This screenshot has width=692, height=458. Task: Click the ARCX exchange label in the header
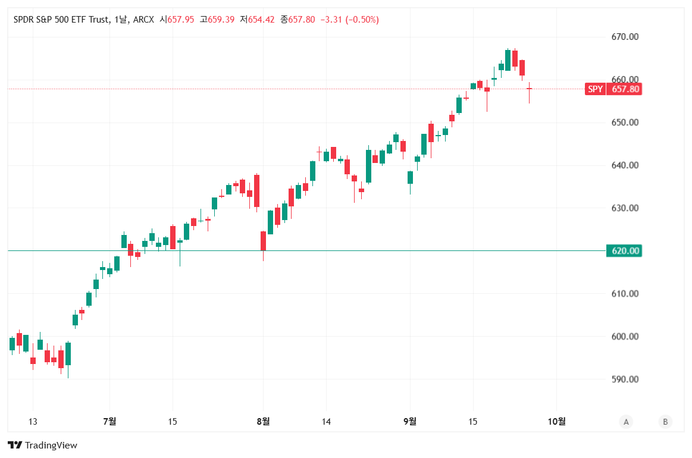click(x=143, y=20)
